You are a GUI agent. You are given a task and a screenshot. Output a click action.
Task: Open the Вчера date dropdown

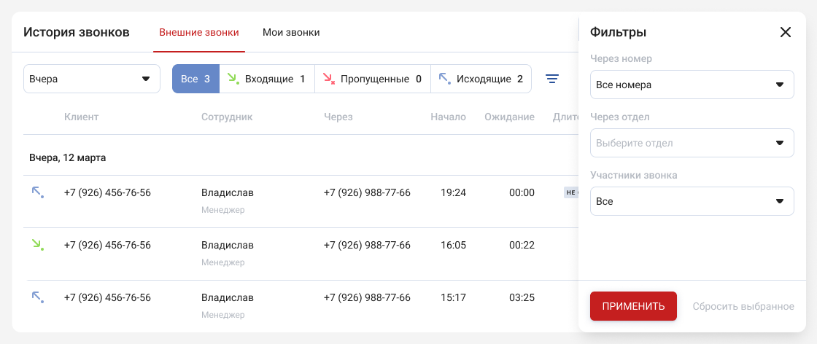91,79
